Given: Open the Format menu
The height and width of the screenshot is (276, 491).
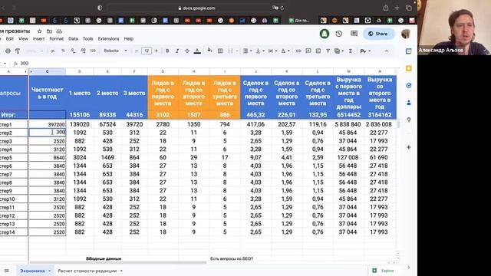Looking at the screenshot, I should 56,39.
